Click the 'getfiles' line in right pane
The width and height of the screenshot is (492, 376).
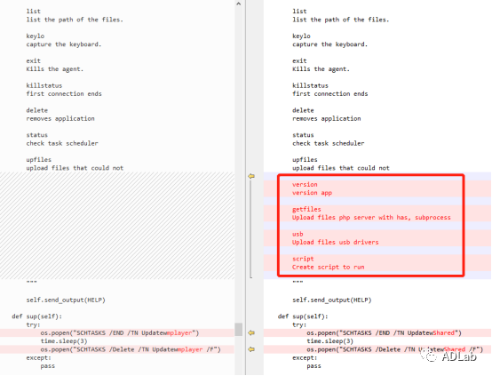306,210
